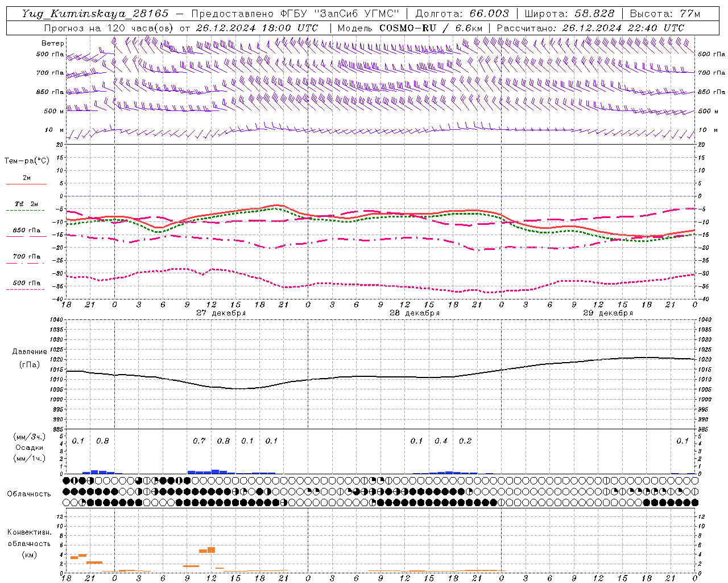Click tallest blue precipitation bar on 27 декабря

(x=216, y=471)
